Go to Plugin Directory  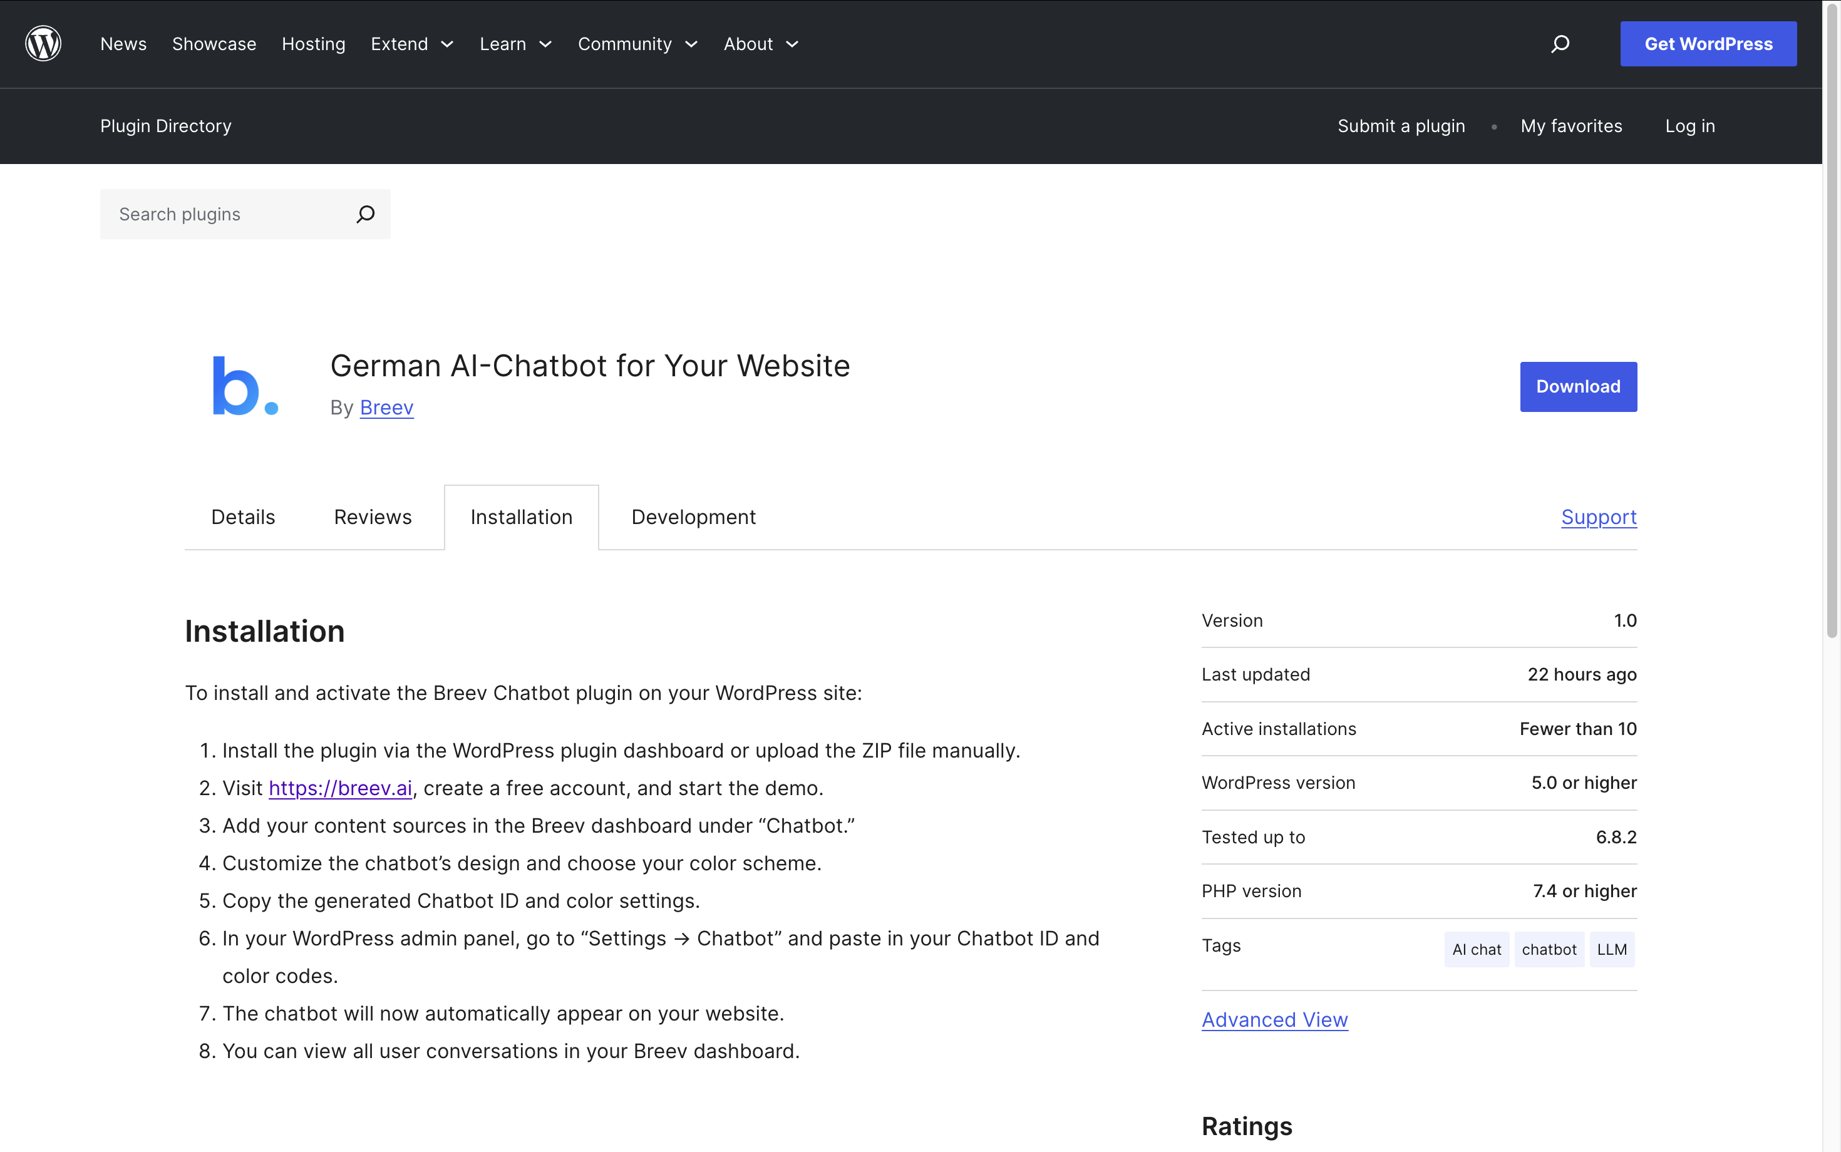pyautogui.click(x=165, y=126)
